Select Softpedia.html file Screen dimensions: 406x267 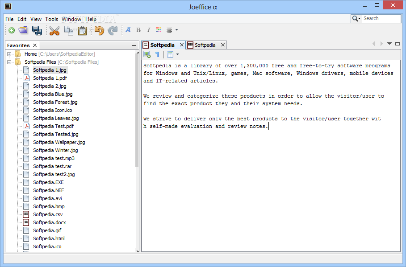pyautogui.click(x=49, y=238)
